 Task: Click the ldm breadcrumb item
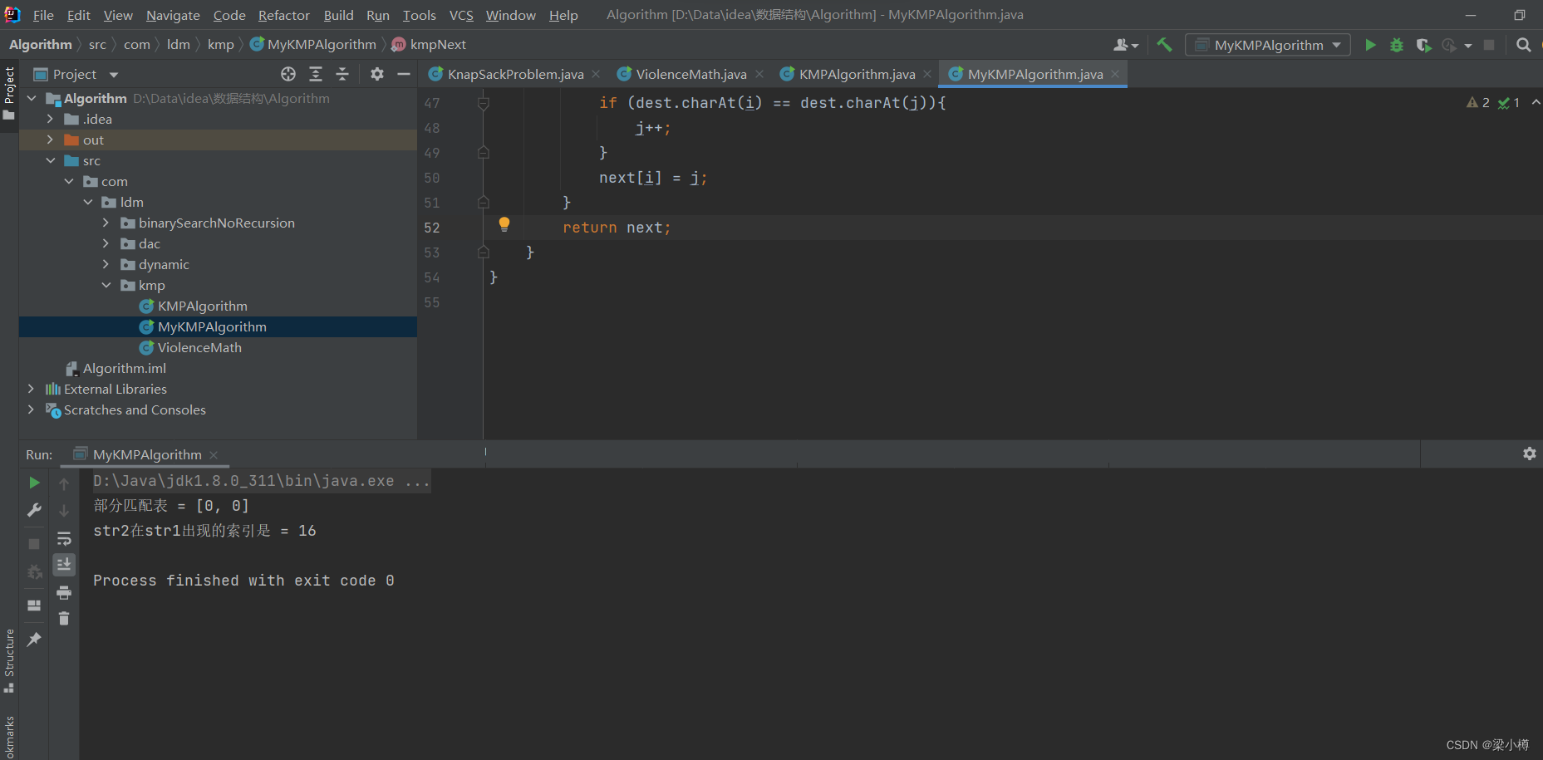coord(179,44)
